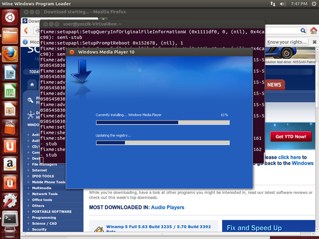Open the Audio Players link

[x=167, y=207]
